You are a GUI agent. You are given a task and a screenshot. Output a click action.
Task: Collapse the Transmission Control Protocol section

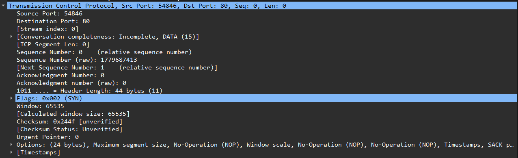pyautogui.click(x=3, y=6)
